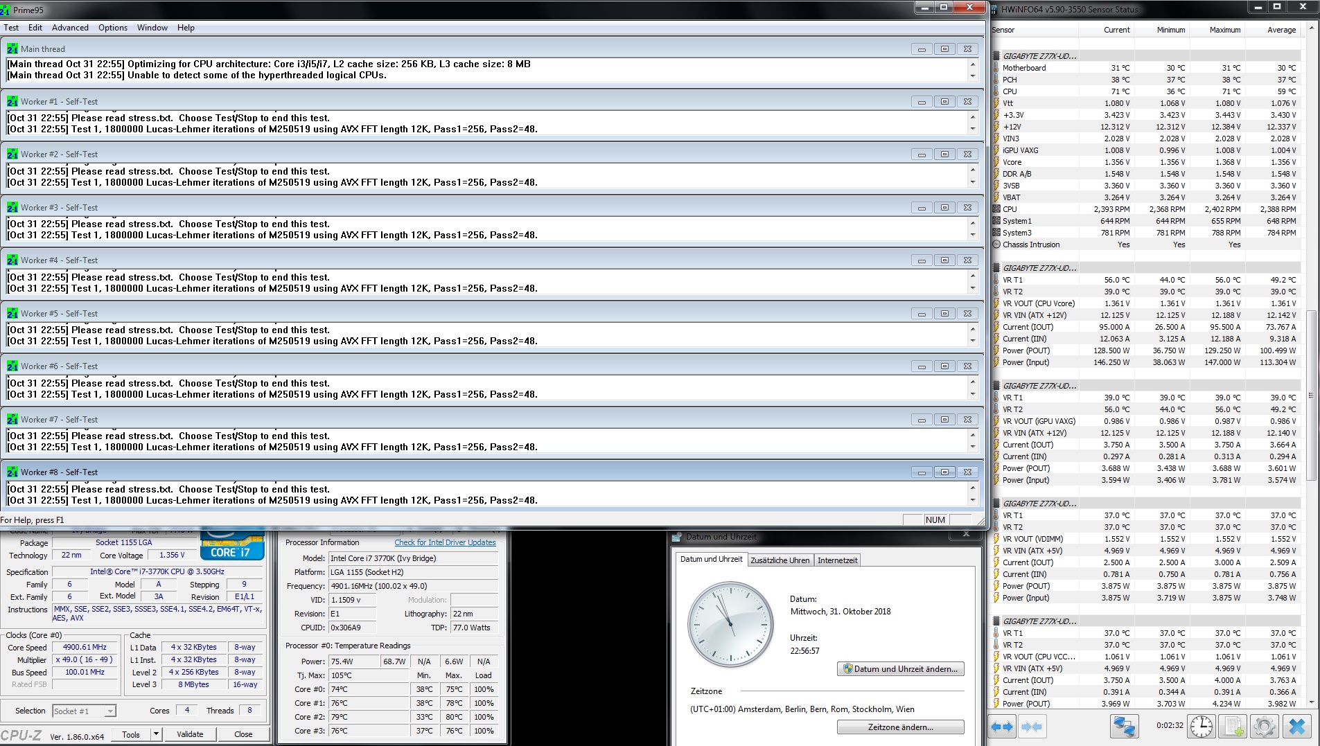Click the Maximum column header in HWiNFO

click(1224, 30)
